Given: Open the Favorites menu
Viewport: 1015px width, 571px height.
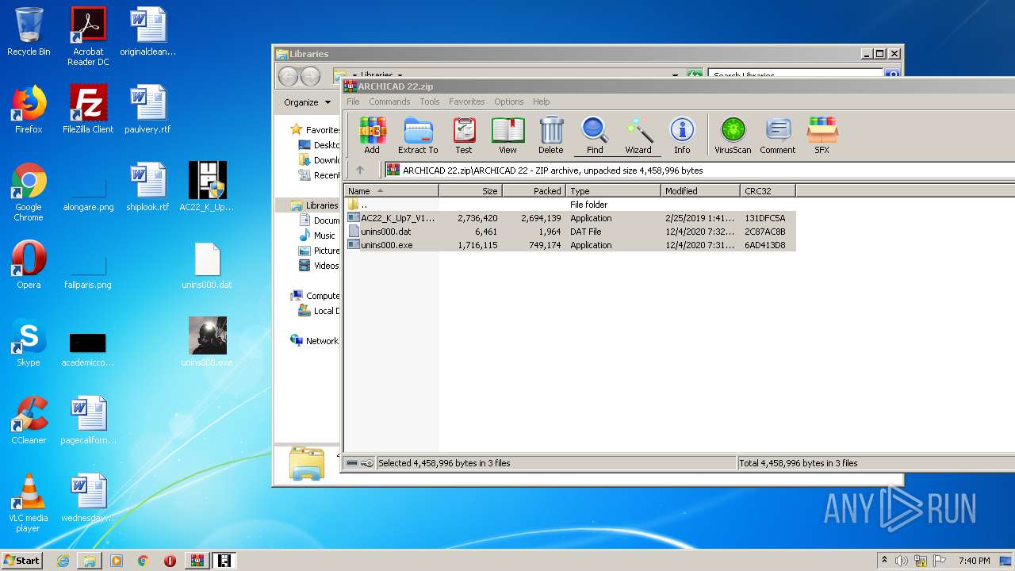Looking at the screenshot, I should 467,102.
